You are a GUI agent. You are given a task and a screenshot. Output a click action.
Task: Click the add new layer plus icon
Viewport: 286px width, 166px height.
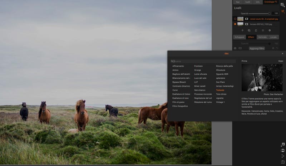242,30
